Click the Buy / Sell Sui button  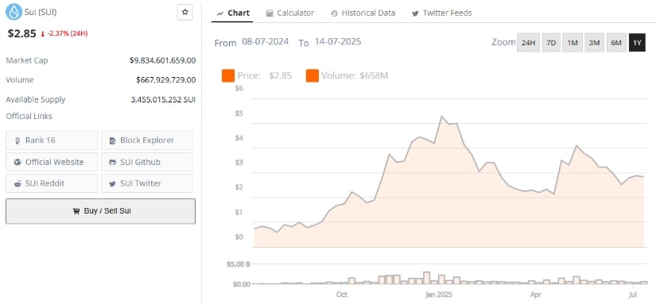click(100, 211)
